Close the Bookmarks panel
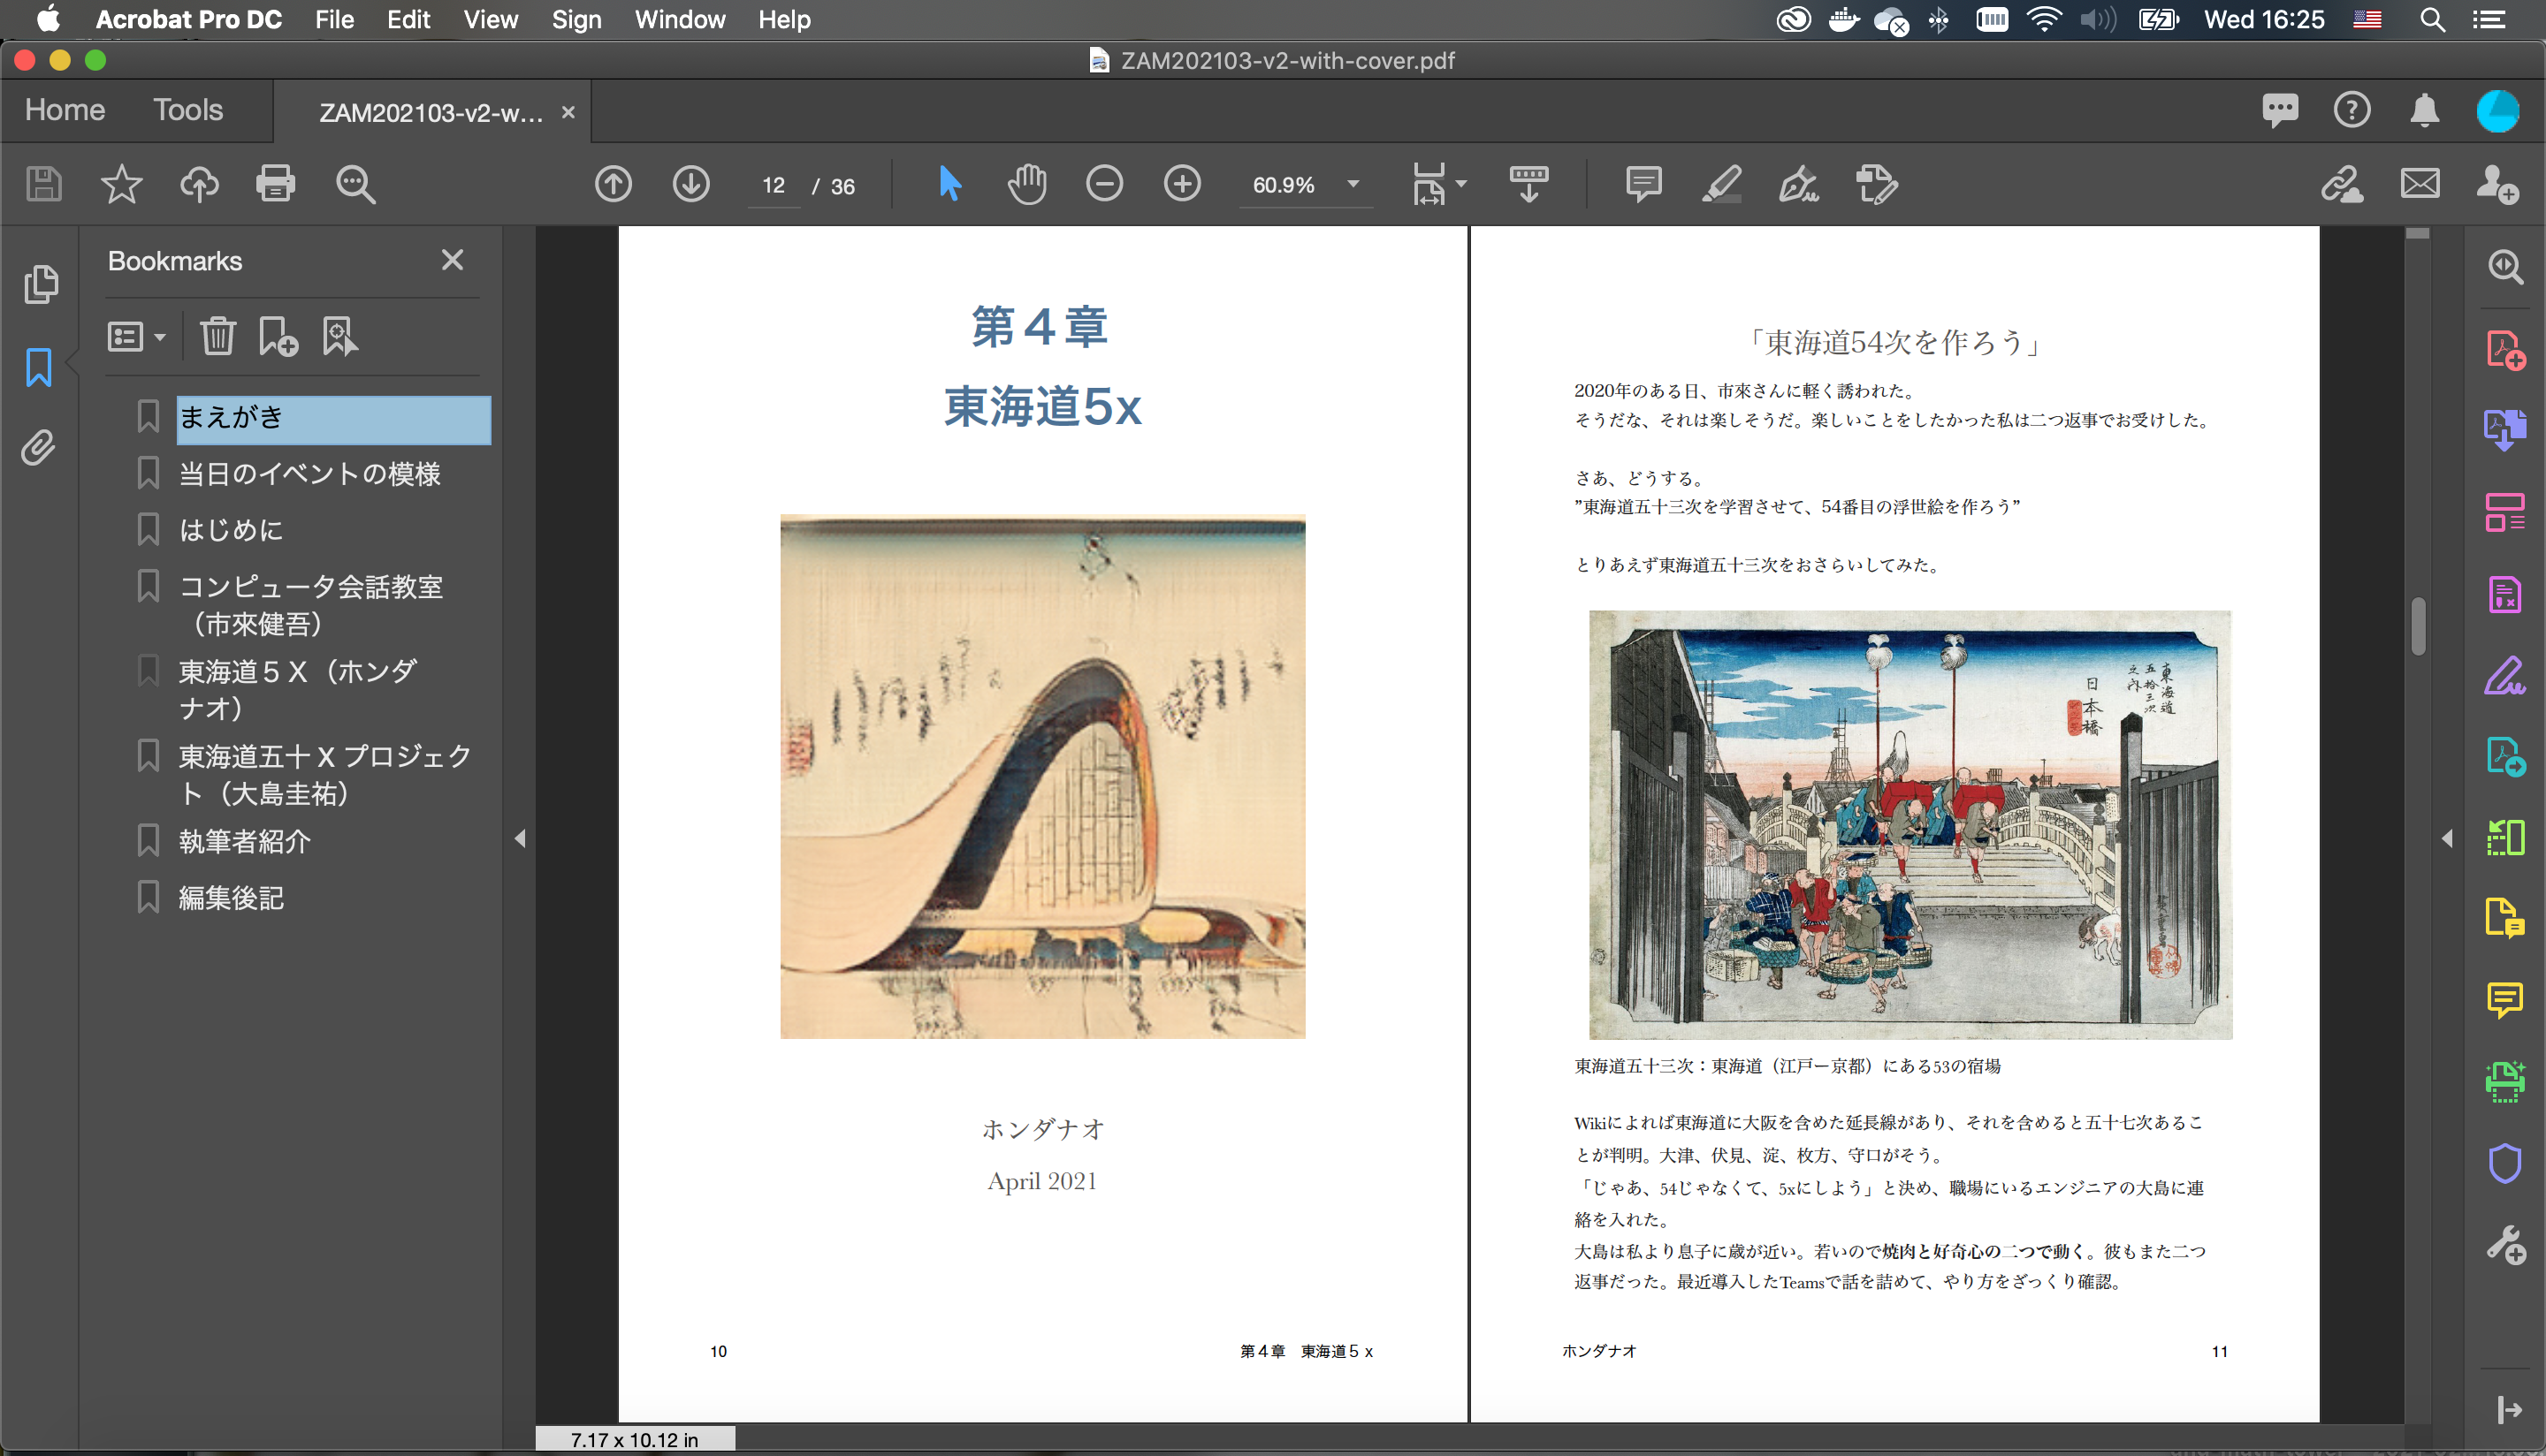The width and height of the screenshot is (2546, 1456). coord(452,260)
